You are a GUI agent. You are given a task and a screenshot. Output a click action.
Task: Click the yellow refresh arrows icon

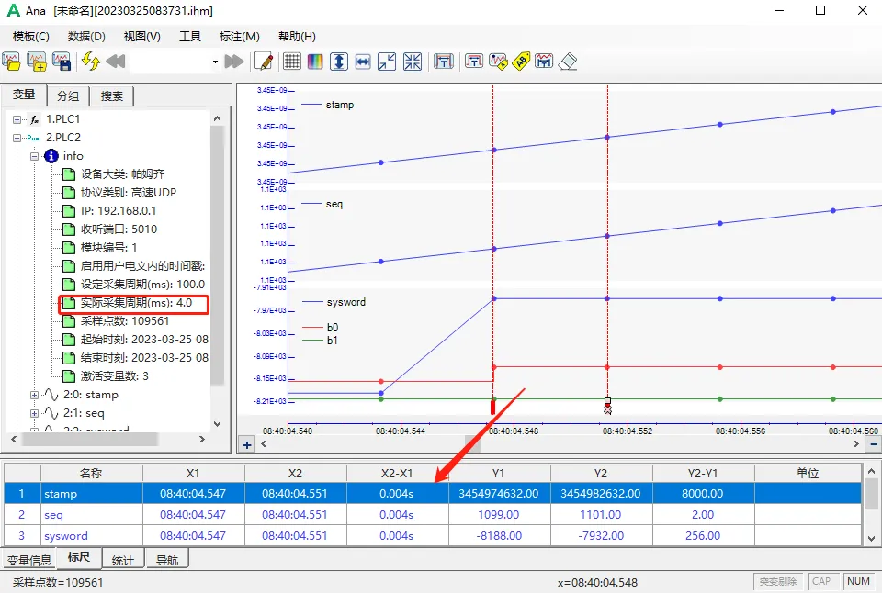pos(91,62)
